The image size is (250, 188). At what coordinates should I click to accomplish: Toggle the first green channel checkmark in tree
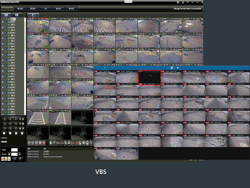point(9,19)
